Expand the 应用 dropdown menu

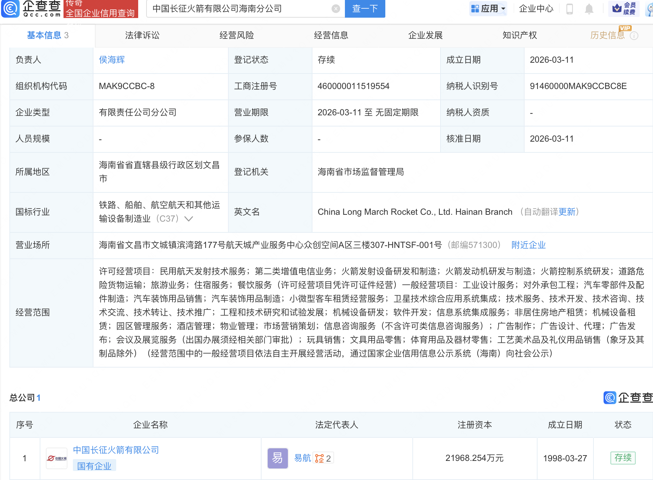tap(488, 9)
